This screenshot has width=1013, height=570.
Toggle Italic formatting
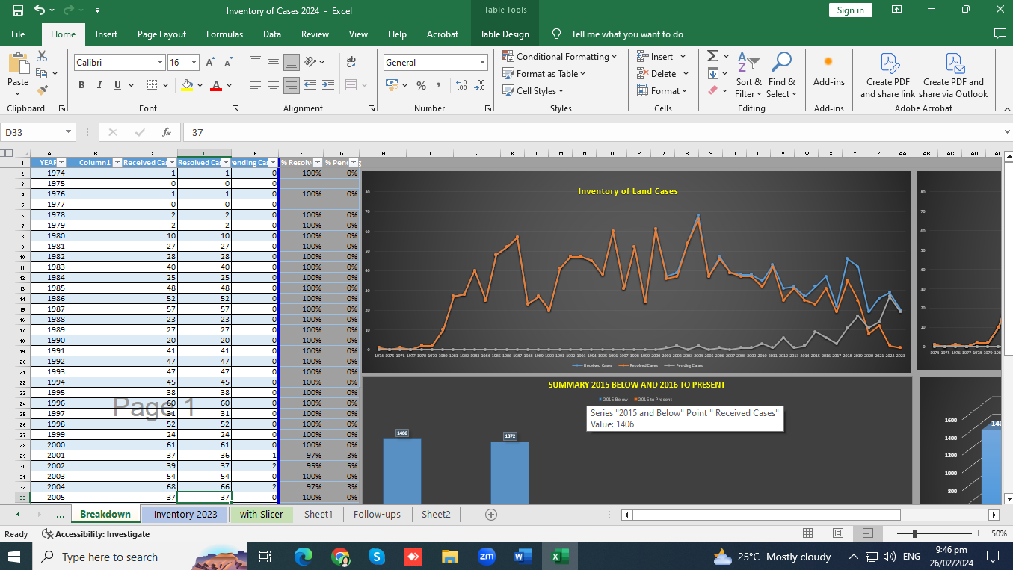tap(100, 85)
